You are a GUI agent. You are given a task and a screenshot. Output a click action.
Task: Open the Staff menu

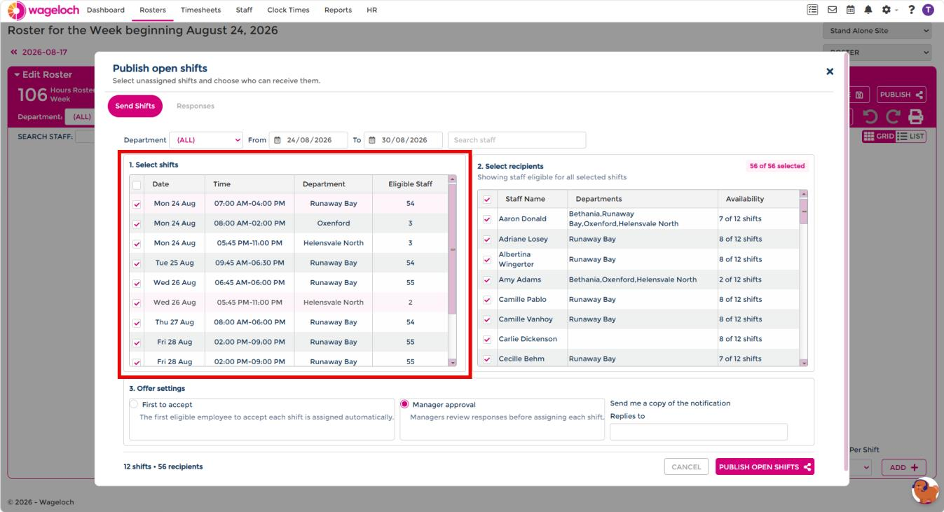tap(244, 10)
